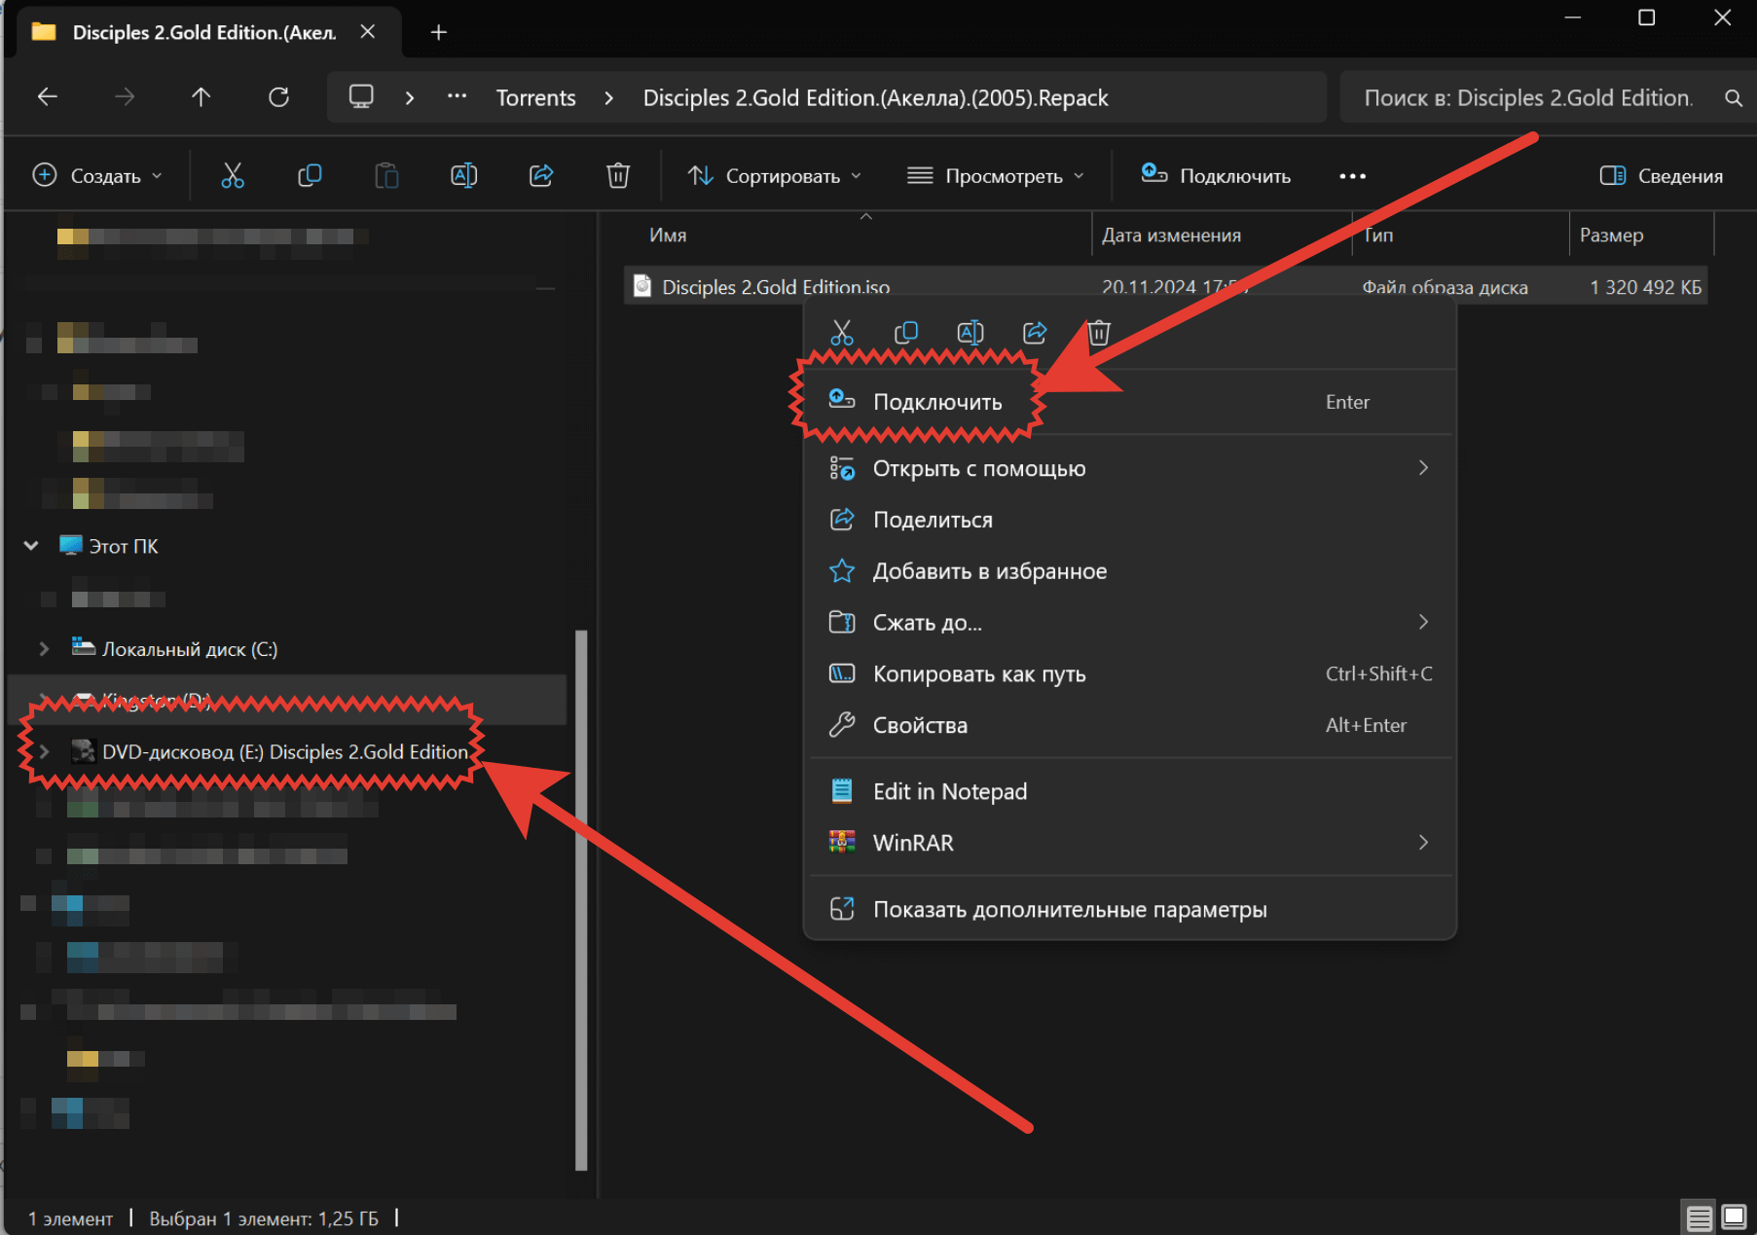
Task: Click the Disciples 2.Gold Edition Repack breadcrumb
Action: [875, 97]
